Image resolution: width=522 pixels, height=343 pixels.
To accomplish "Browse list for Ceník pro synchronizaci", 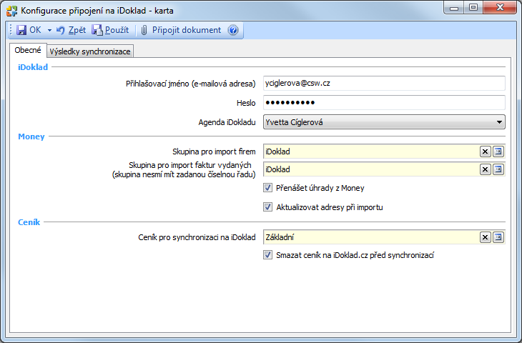I will pos(498,237).
